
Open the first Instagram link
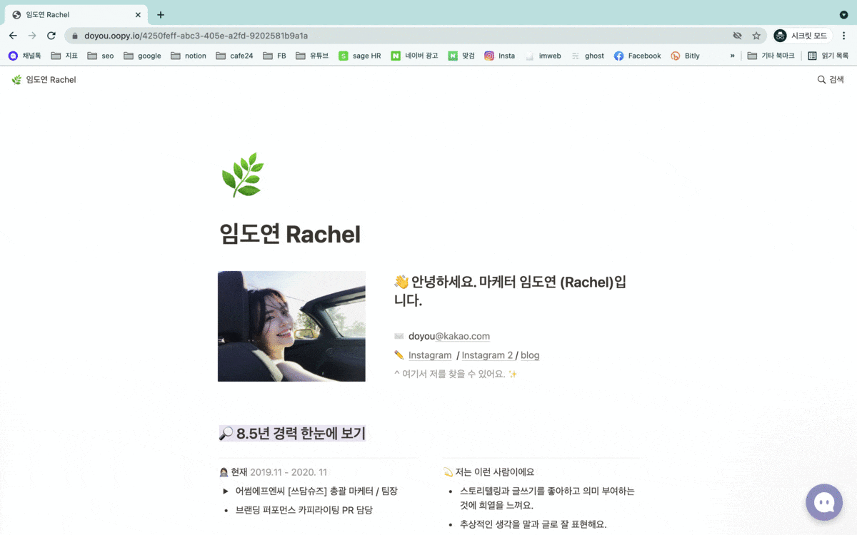[x=430, y=355]
